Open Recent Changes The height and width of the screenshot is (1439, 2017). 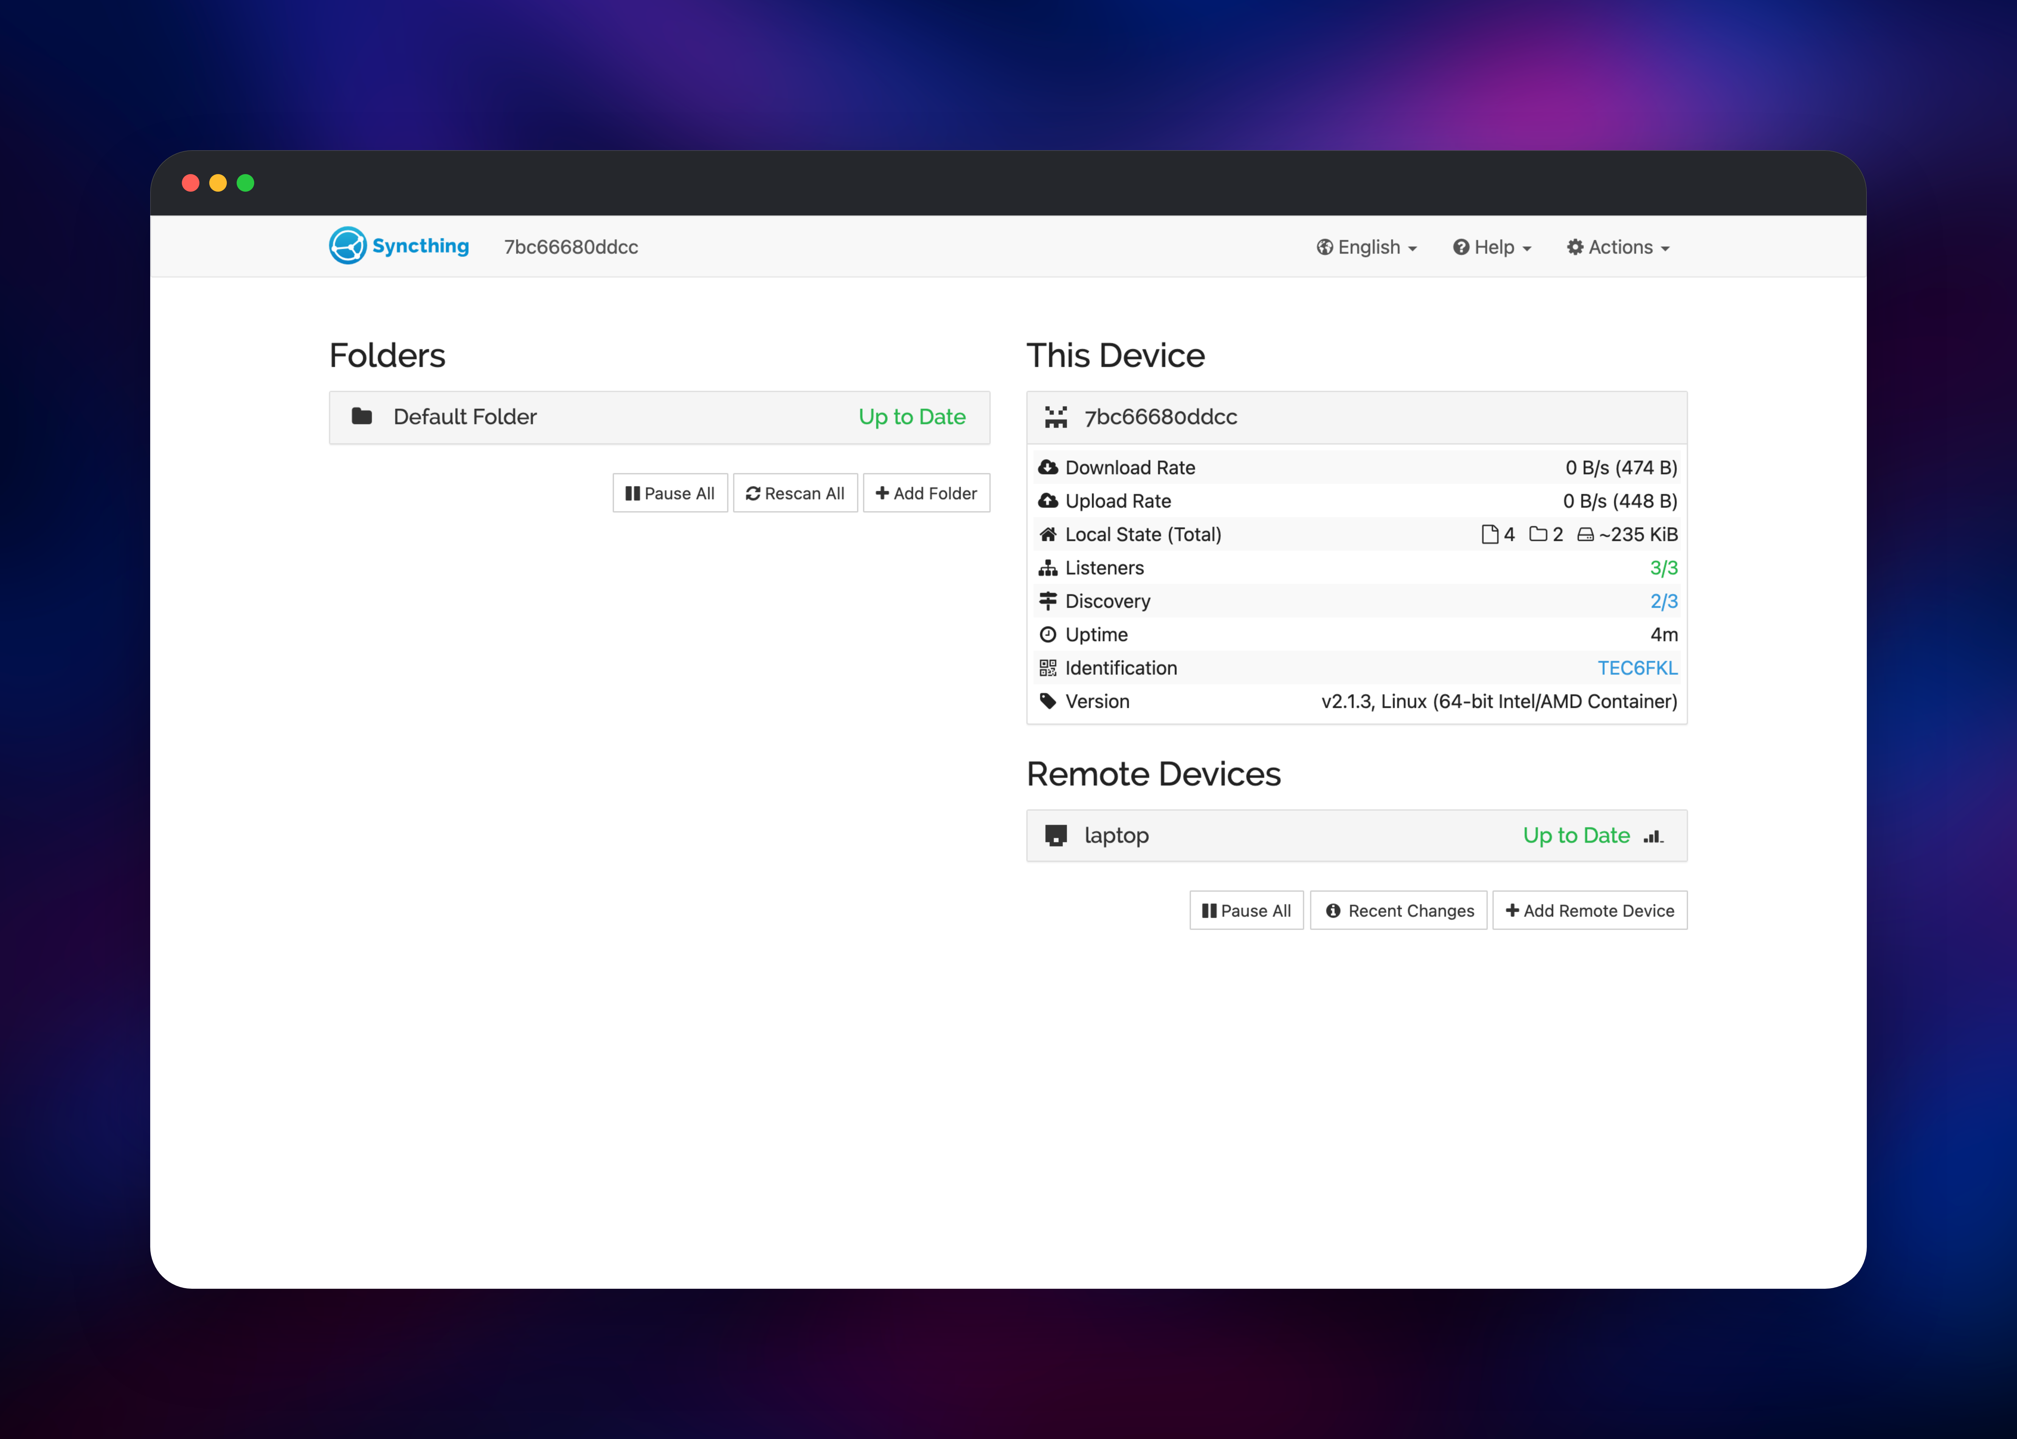click(x=1399, y=911)
